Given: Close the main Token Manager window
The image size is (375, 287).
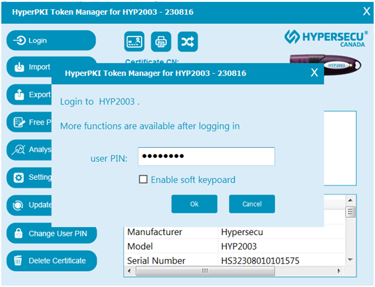Looking at the screenshot, I should [x=366, y=11].
